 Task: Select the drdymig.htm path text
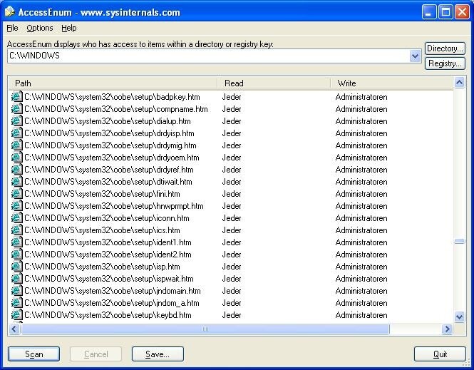110,145
